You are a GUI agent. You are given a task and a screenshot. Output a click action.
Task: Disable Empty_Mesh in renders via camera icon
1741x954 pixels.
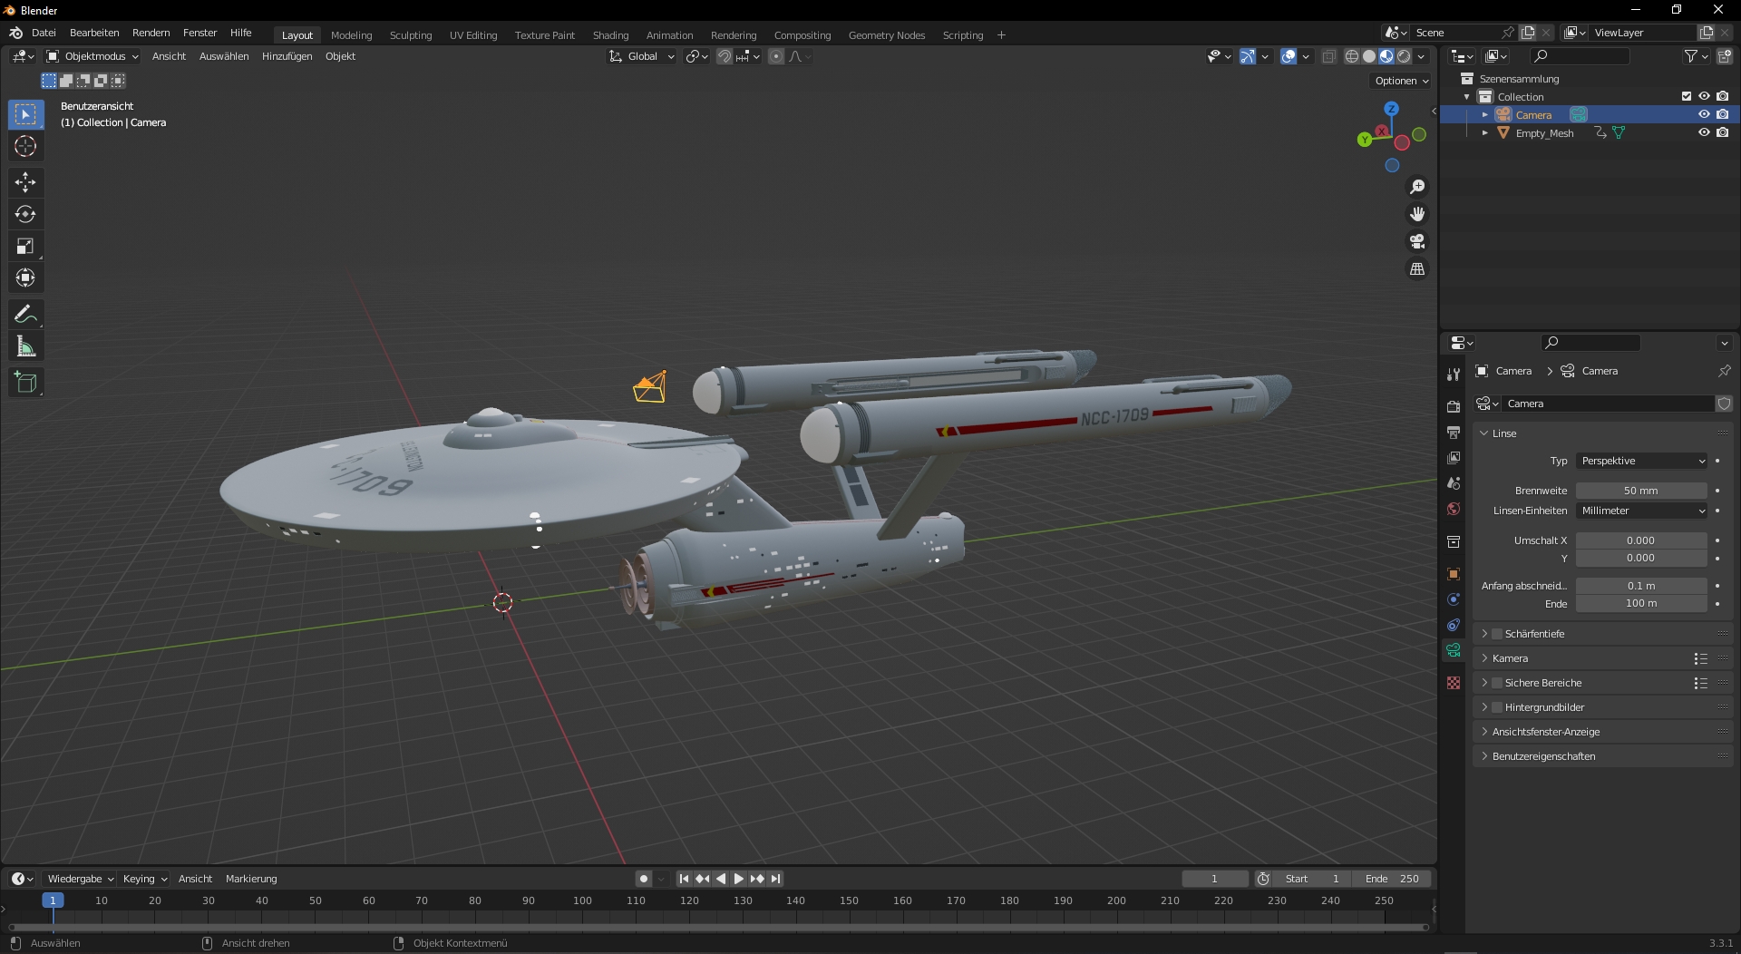tap(1722, 132)
